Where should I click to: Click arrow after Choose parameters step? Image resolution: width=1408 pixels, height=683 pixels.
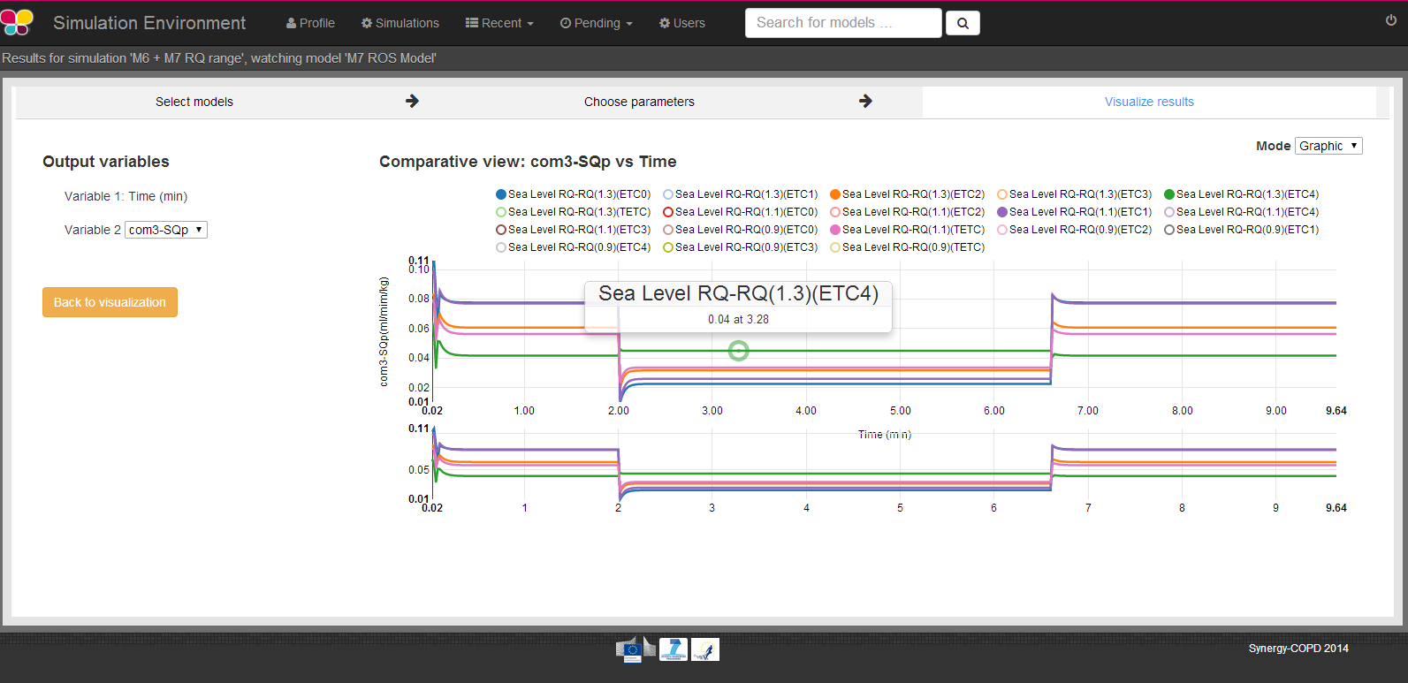pos(865,102)
